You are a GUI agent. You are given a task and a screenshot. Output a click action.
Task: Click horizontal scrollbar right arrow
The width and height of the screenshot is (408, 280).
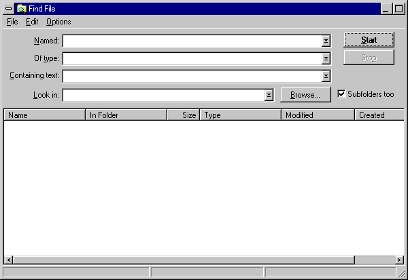click(x=400, y=260)
